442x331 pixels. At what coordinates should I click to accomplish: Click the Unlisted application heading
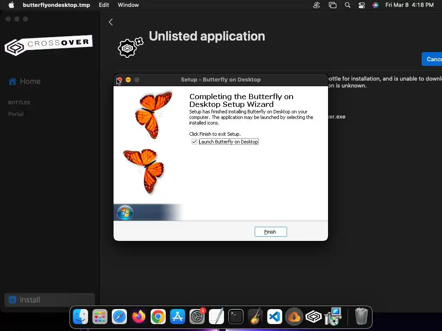click(207, 36)
